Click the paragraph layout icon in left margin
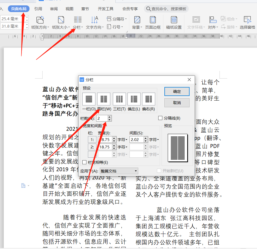Screen dimensions: 257x249 coord(23,186)
